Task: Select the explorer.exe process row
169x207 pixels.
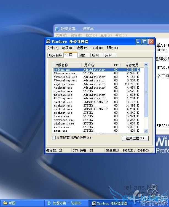Action: 97,84
